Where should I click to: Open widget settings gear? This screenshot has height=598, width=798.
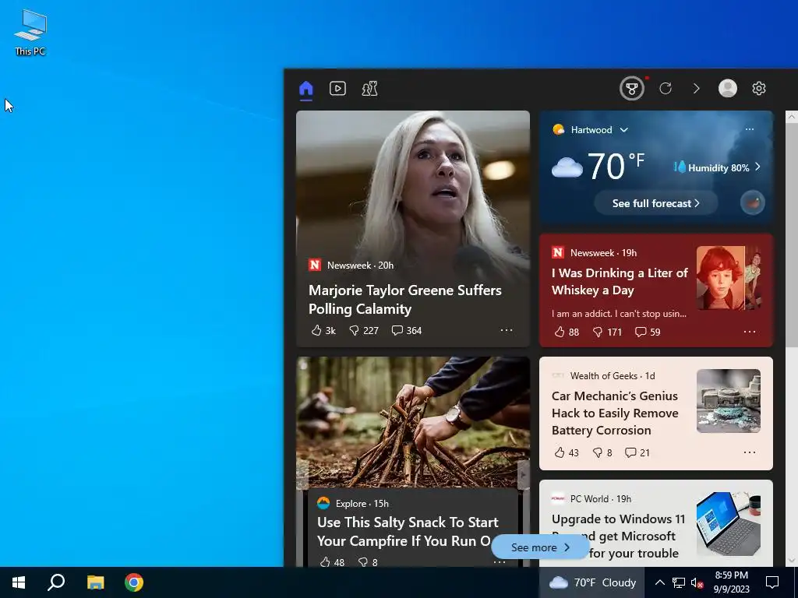759,89
